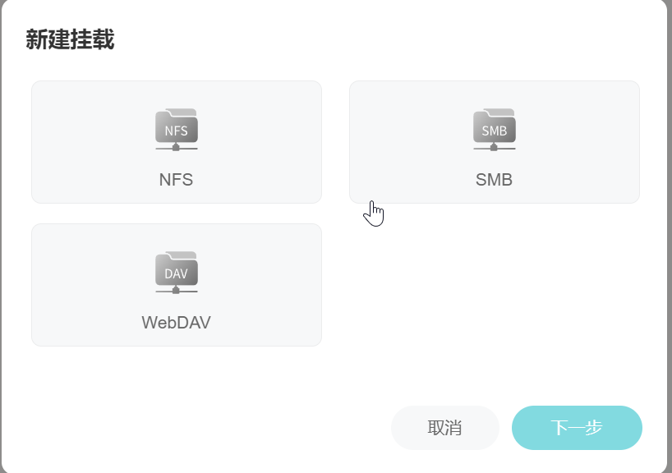
Task: Select the SMB mount type card
Action: point(495,142)
